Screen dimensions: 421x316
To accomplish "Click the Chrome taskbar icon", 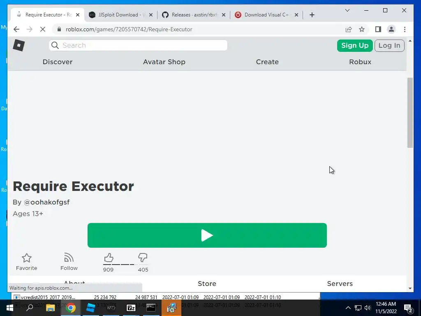I will 70,308.
